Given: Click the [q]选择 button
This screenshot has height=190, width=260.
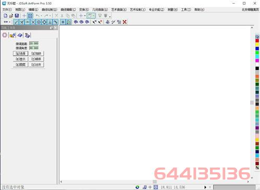Looking at the screenshot, I should coord(20,53).
